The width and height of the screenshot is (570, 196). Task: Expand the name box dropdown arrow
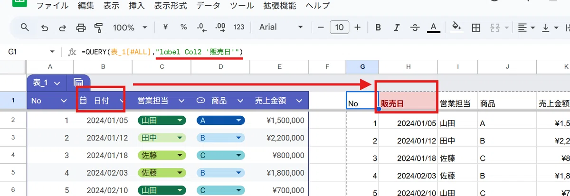pyautogui.click(x=52, y=52)
